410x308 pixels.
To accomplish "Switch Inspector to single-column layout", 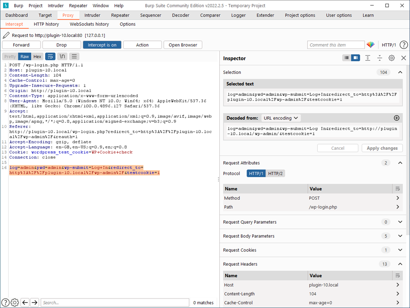I will click(x=347, y=58).
